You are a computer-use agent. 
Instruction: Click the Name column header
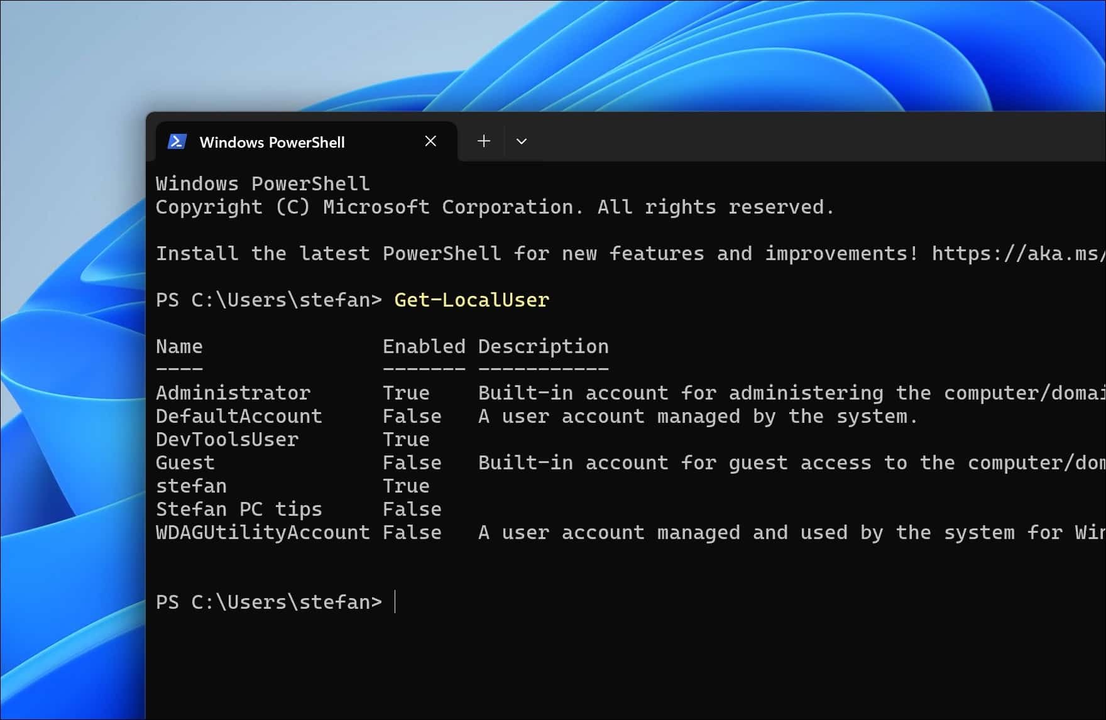(179, 347)
